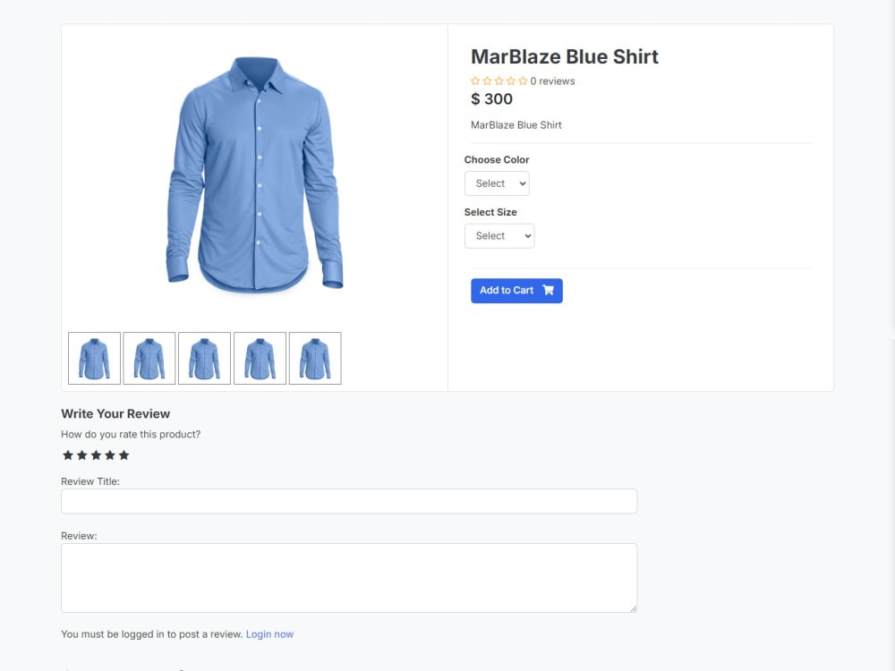
Task: Click the Add to Cart button
Action: [x=516, y=290]
